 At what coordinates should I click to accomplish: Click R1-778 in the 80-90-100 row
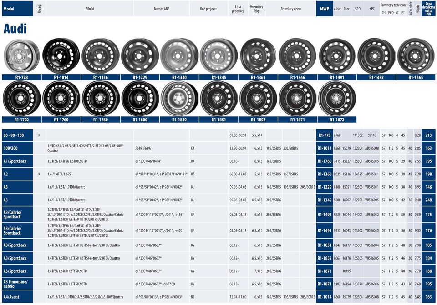pos(325,135)
